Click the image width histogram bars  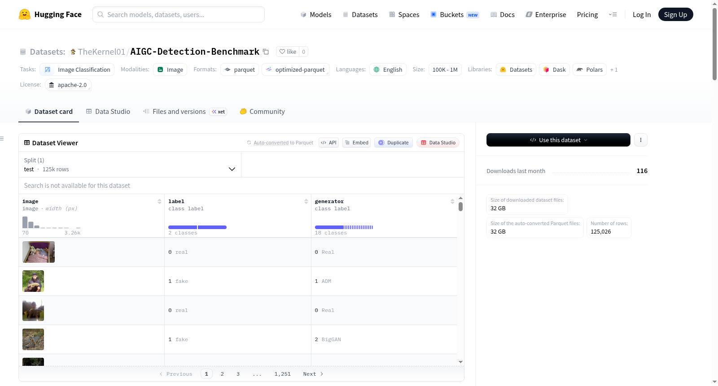[52, 222]
